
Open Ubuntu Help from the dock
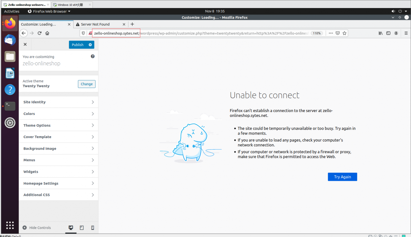(x=10, y=90)
